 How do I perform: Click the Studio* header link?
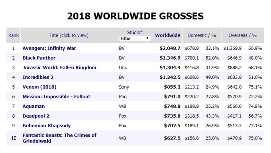[x=135, y=32]
